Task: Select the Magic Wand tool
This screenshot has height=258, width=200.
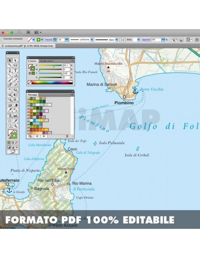Action: point(10,65)
